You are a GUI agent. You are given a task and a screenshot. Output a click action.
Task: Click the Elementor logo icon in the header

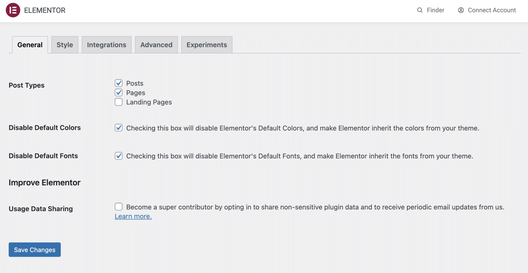point(13,10)
